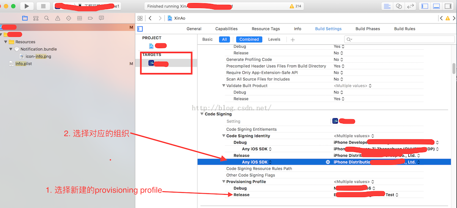Run the project with the play button

[x=27, y=6]
